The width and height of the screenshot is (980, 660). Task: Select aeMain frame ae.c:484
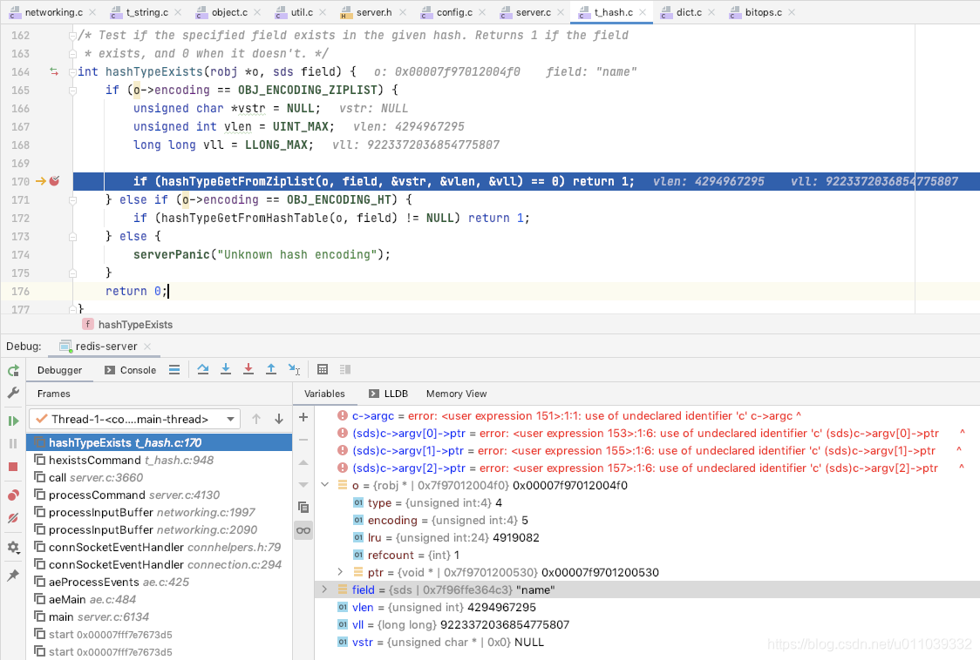click(x=160, y=599)
